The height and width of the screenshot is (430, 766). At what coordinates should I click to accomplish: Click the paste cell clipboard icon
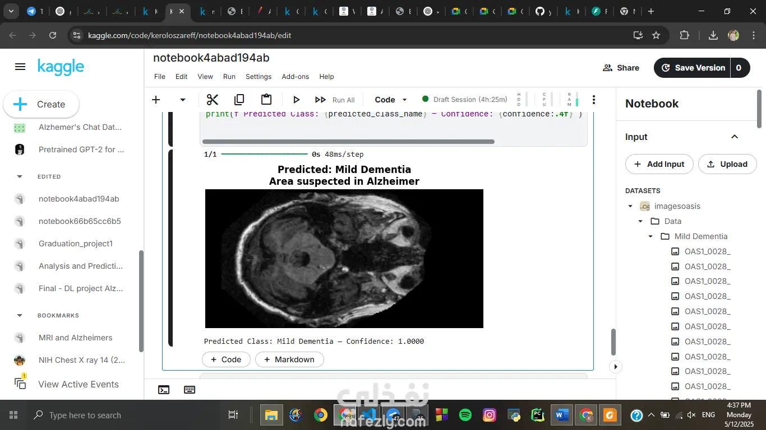click(x=266, y=100)
